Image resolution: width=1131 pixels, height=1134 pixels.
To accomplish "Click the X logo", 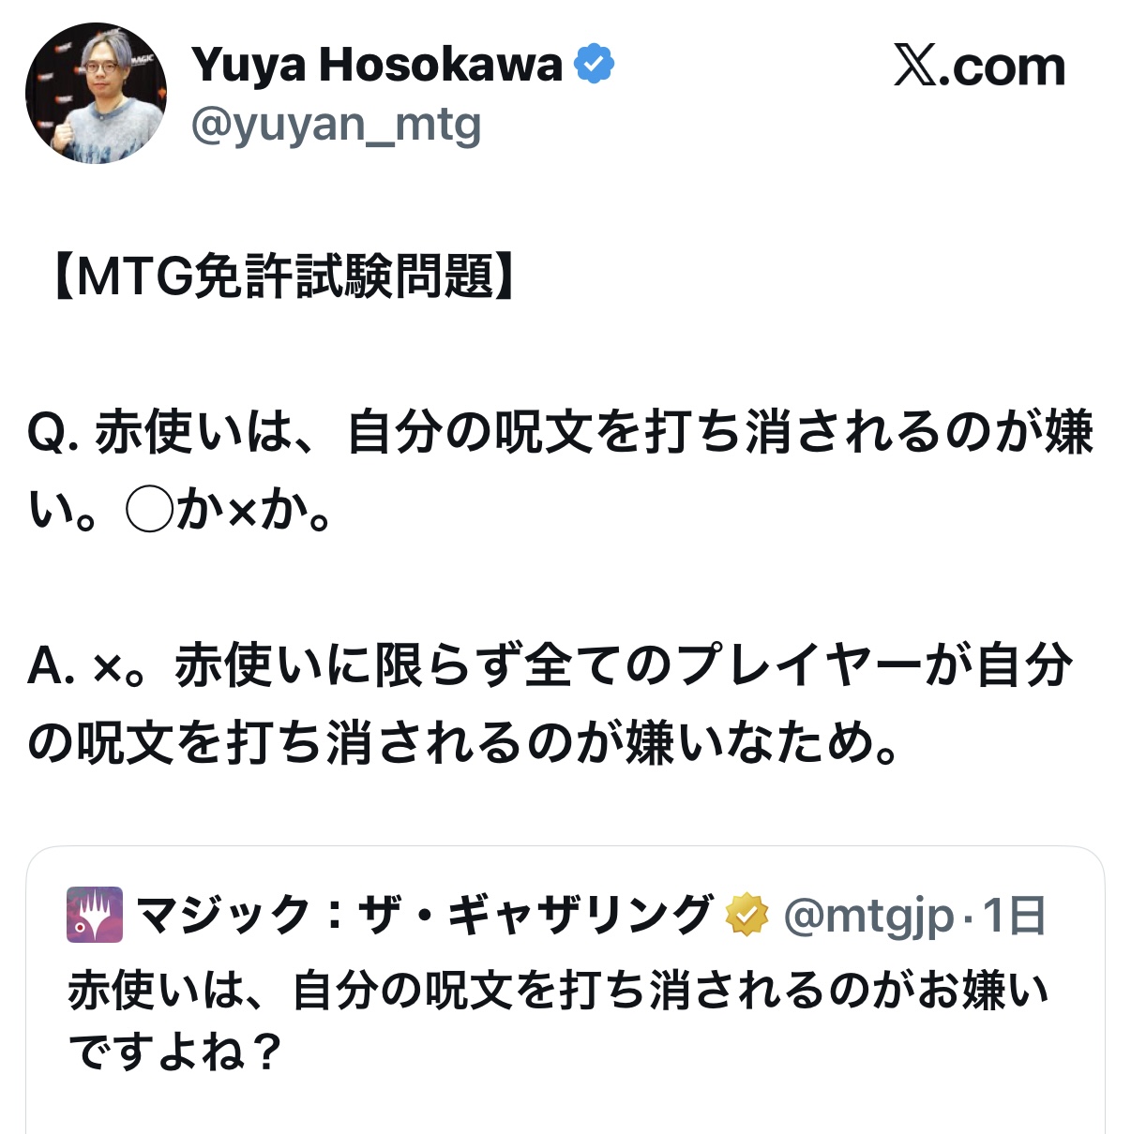I will click(913, 67).
